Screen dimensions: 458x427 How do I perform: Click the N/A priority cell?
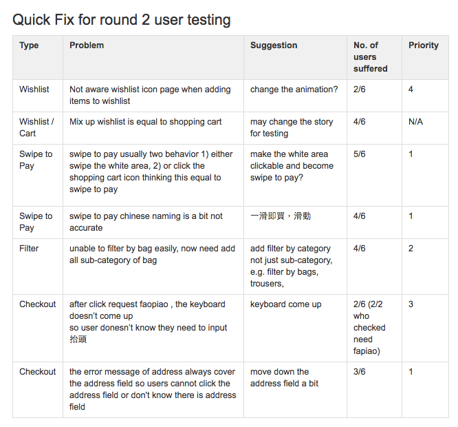425,128
